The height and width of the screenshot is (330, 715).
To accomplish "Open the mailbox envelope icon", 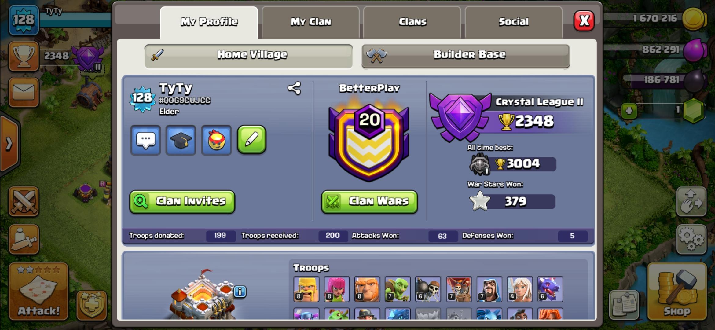I will (24, 92).
